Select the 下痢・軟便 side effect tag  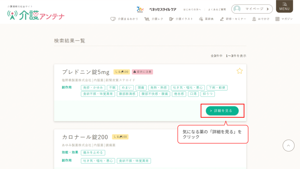[x=217, y=88]
